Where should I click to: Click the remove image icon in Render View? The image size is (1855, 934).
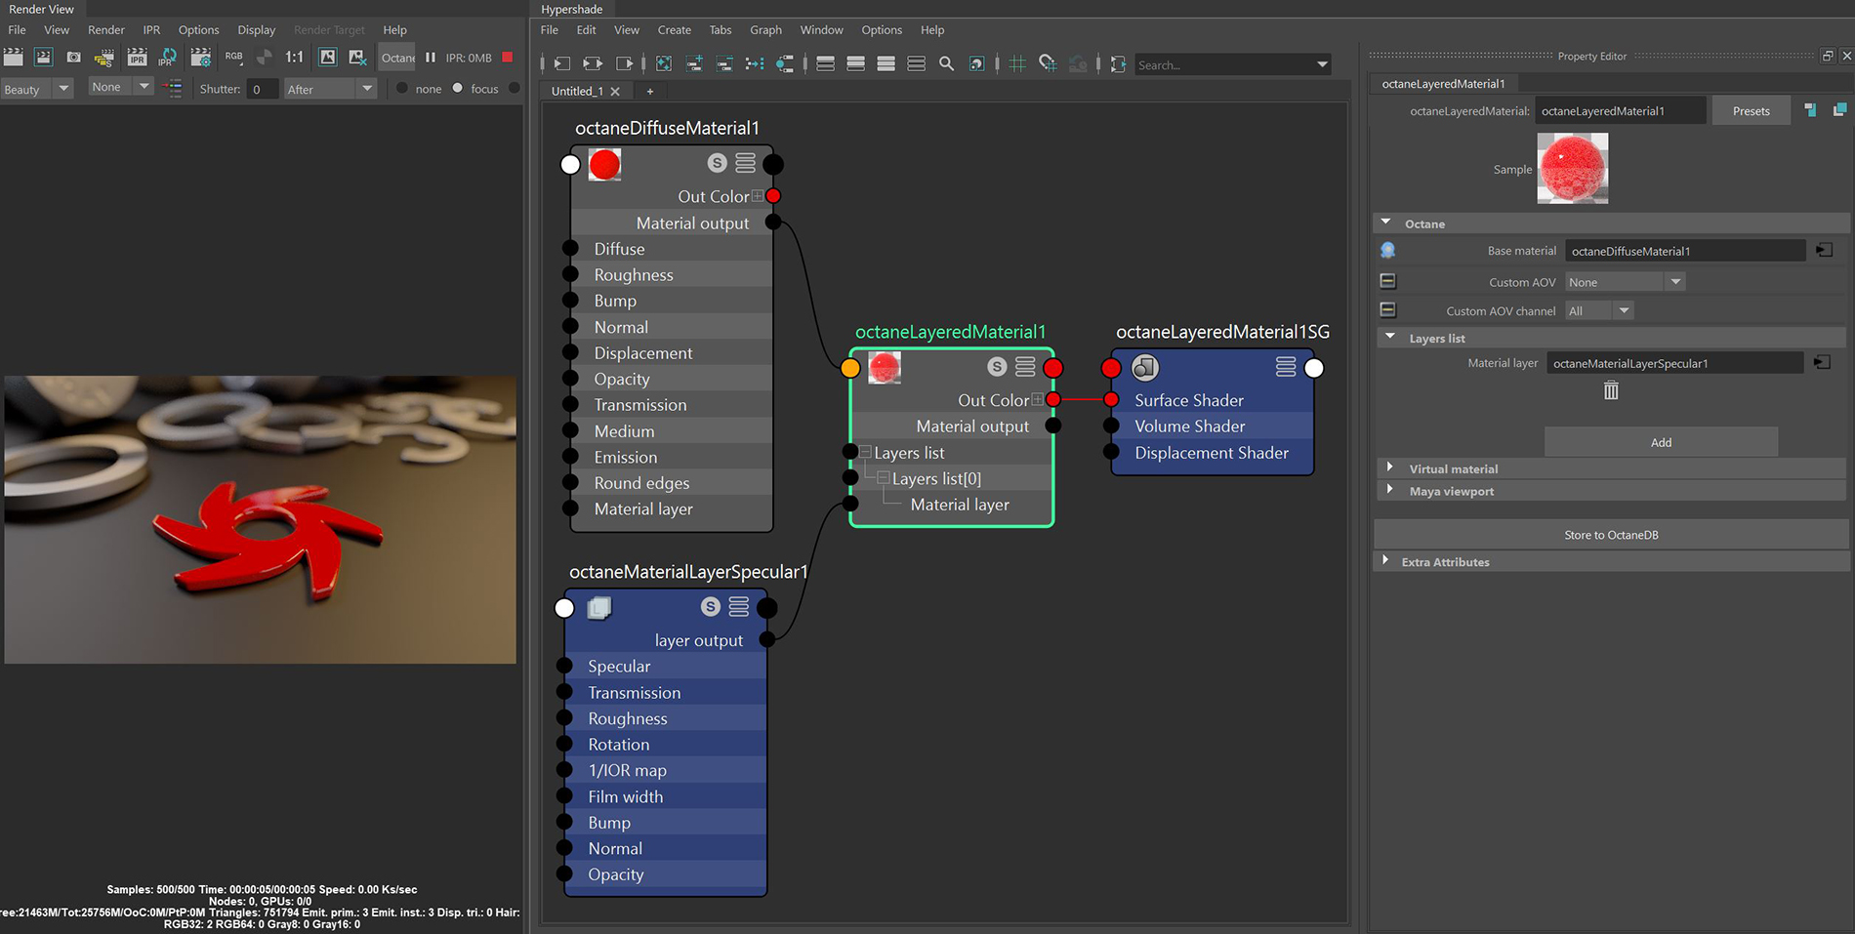[357, 58]
